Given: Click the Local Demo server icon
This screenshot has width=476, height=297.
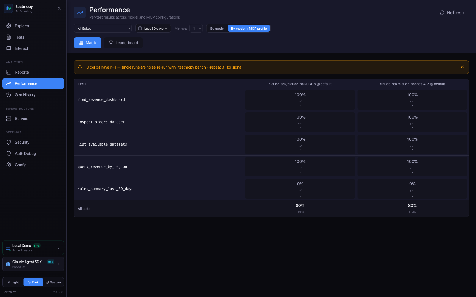Looking at the screenshot, I should coord(8,248).
